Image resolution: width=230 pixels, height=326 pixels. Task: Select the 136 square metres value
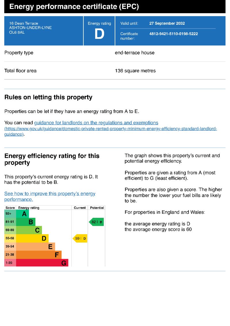click(x=135, y=70)
